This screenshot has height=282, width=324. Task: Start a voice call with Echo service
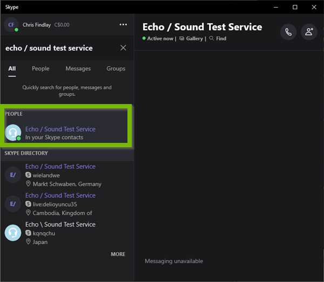[x=288, y=32]
